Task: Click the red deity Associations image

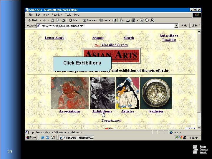Action: (x=69, y=93)
